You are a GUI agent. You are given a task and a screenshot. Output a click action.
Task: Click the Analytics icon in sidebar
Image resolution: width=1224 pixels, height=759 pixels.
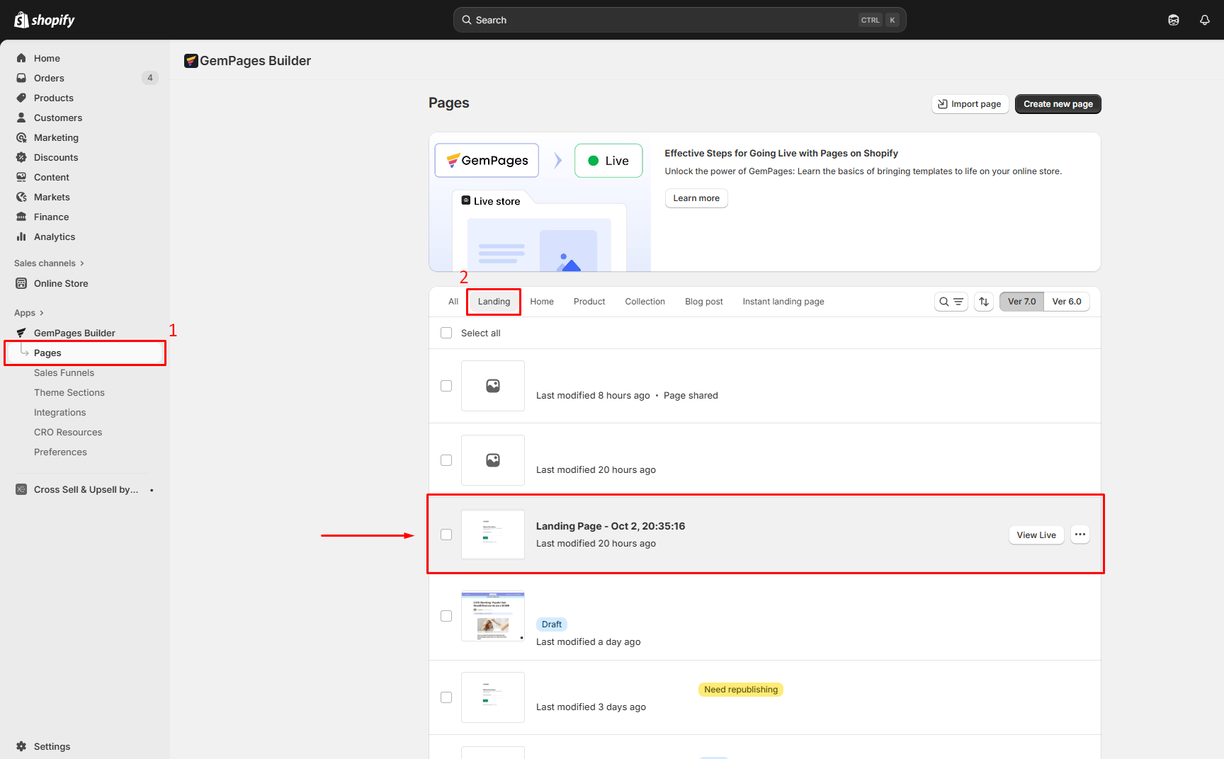21,236
